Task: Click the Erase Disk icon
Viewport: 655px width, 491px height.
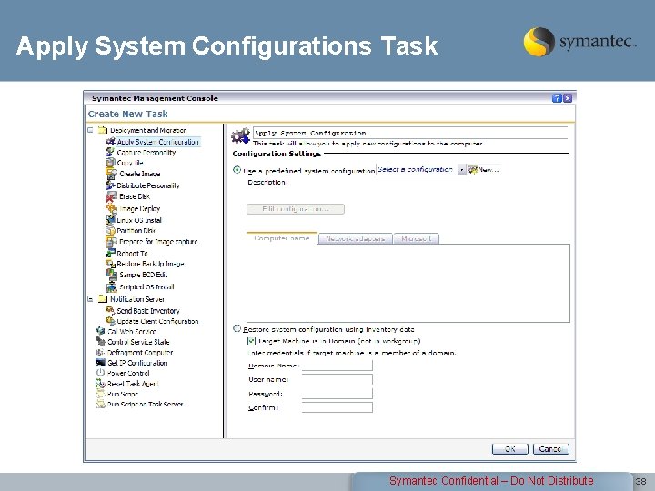Action: (111, 196)
